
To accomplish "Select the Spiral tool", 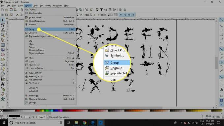I will (x=3, y=65).
